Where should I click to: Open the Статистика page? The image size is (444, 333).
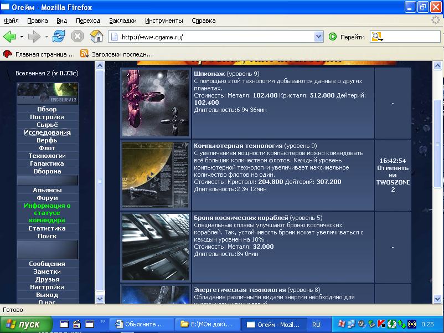pos(47,228)
